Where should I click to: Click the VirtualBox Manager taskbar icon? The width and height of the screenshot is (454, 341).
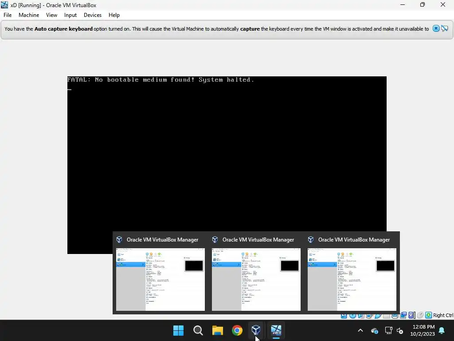pos(256,330)
